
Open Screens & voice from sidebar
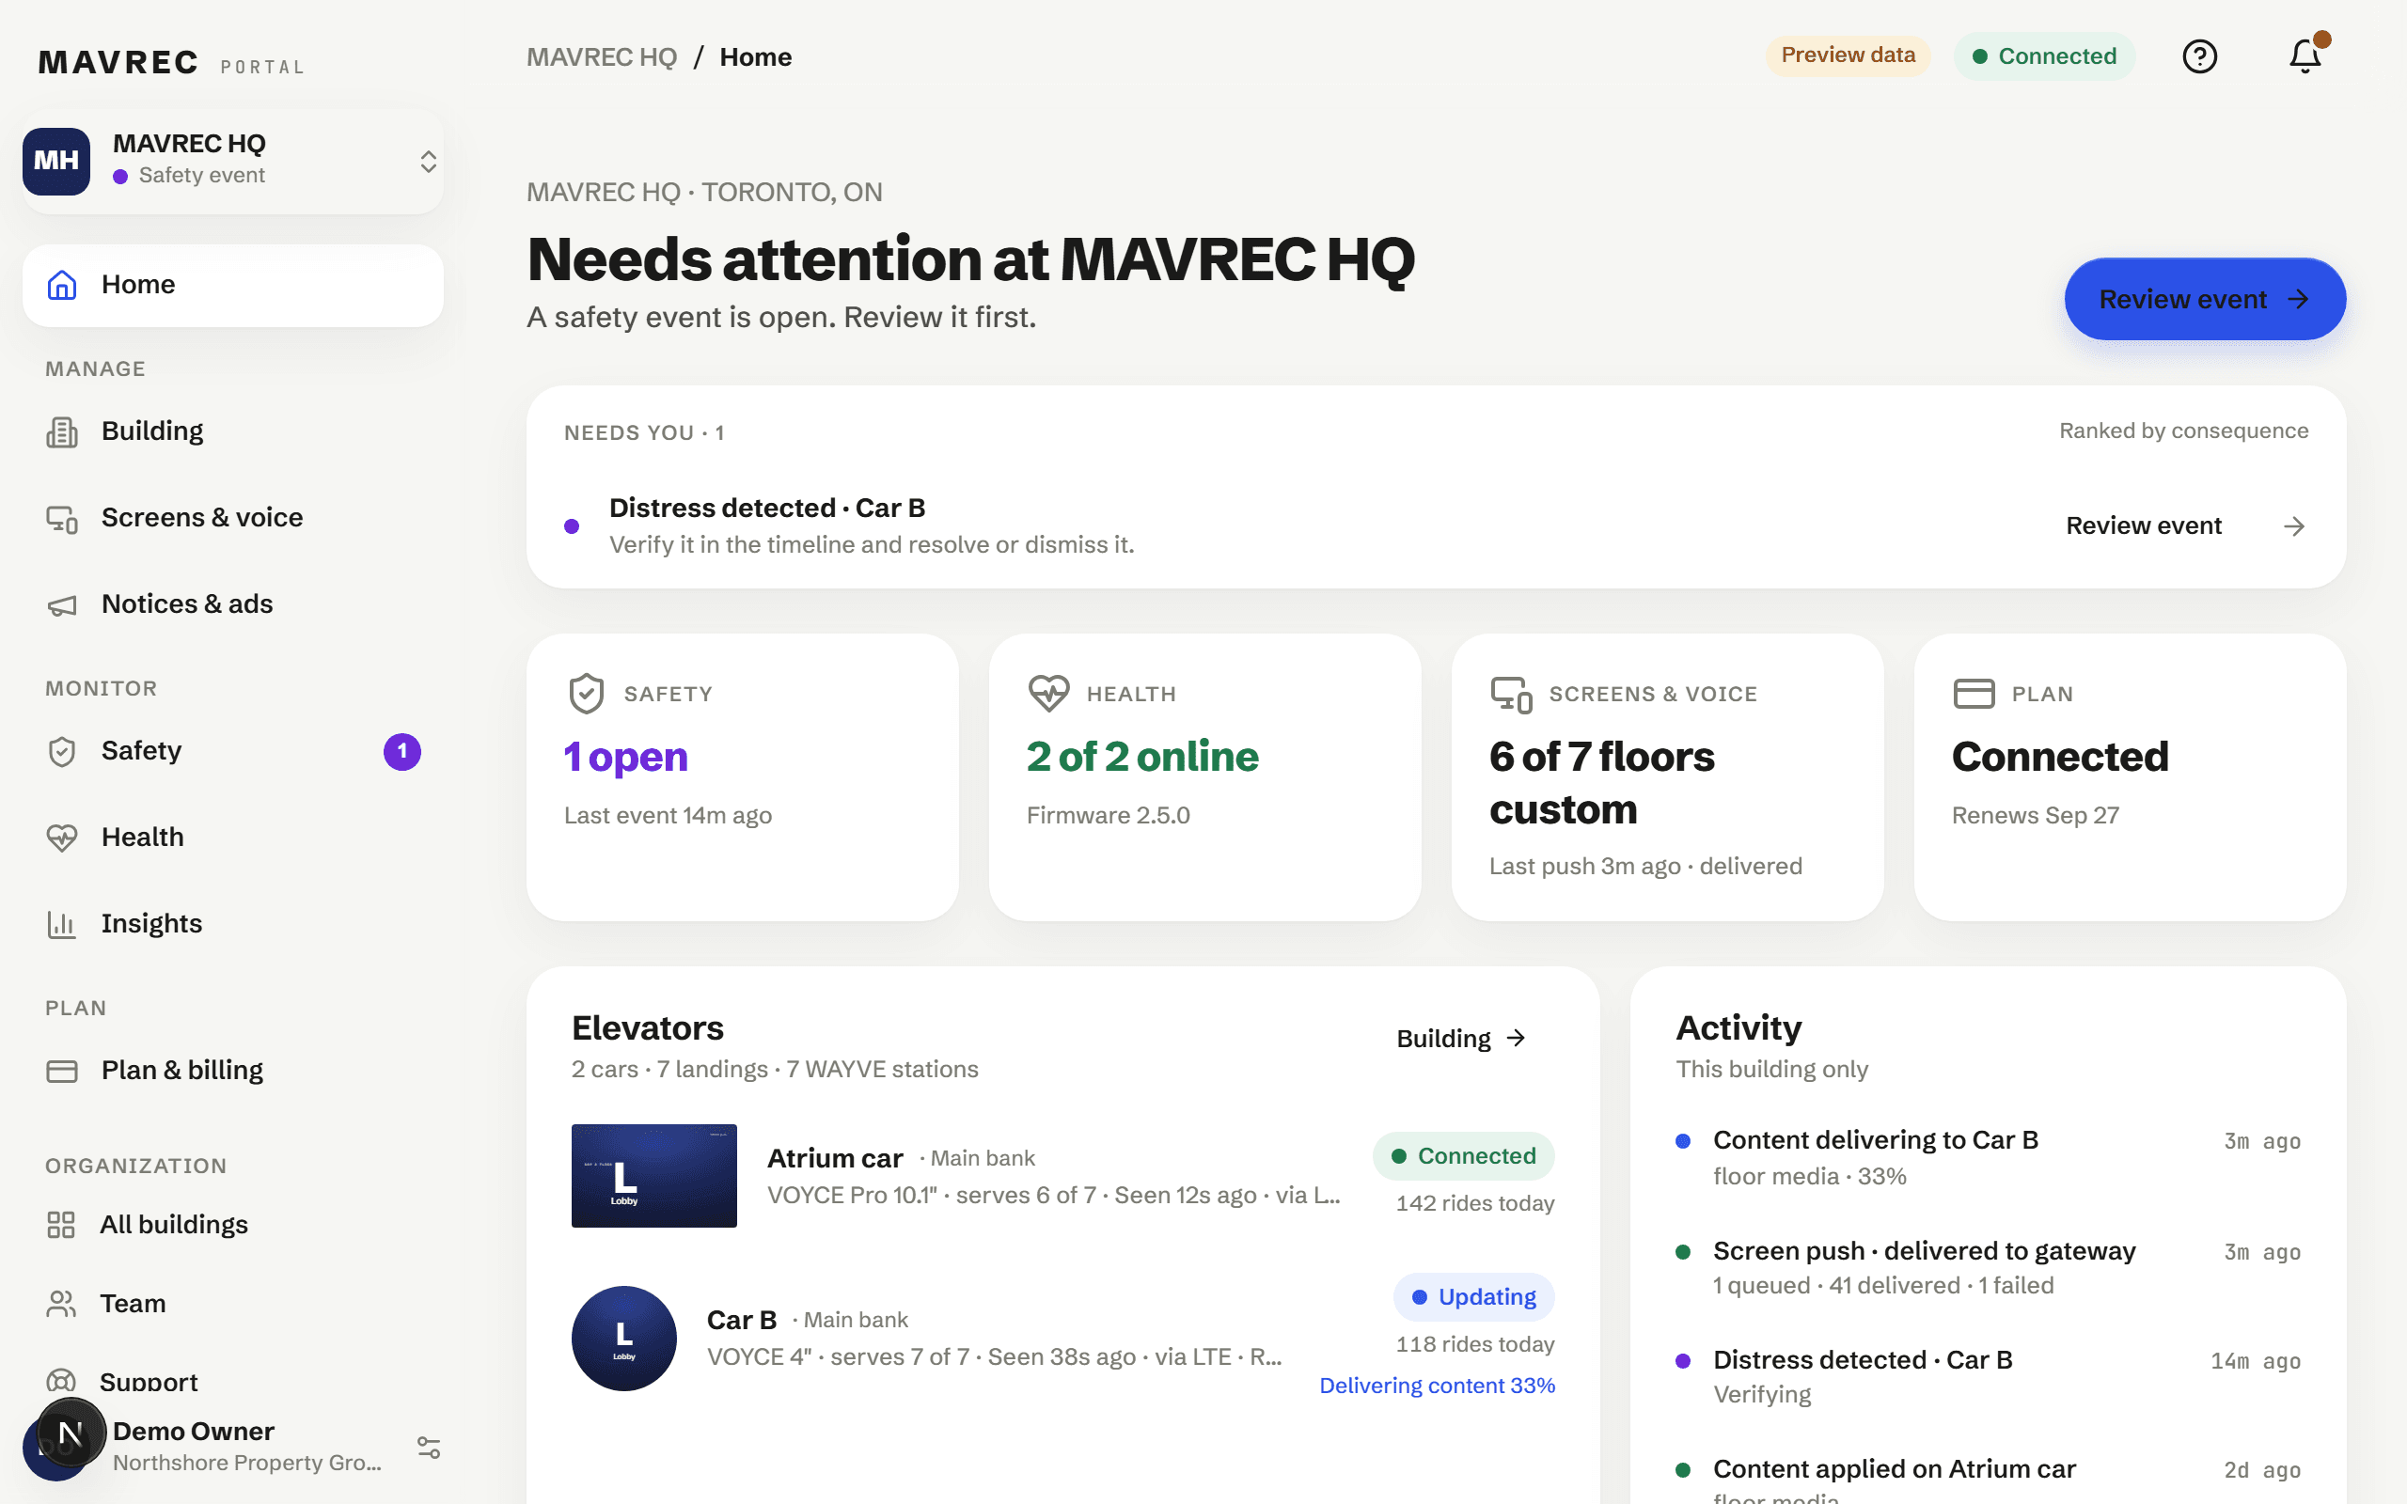233,518
